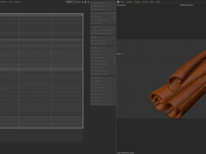Open the viewport Panel menu

158,2
